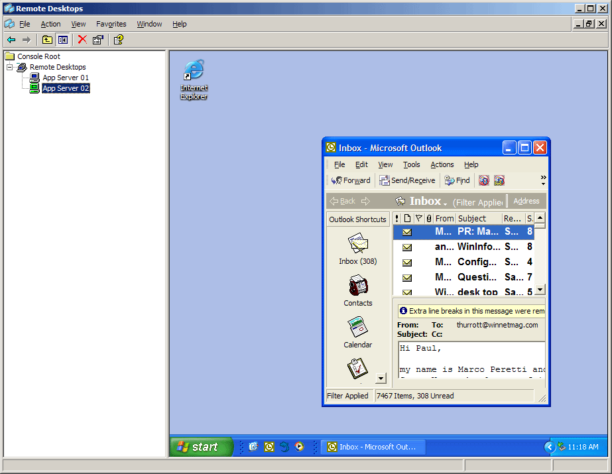Select Console Root in the tree
612x474 pixels.
[x=38, y=56]
